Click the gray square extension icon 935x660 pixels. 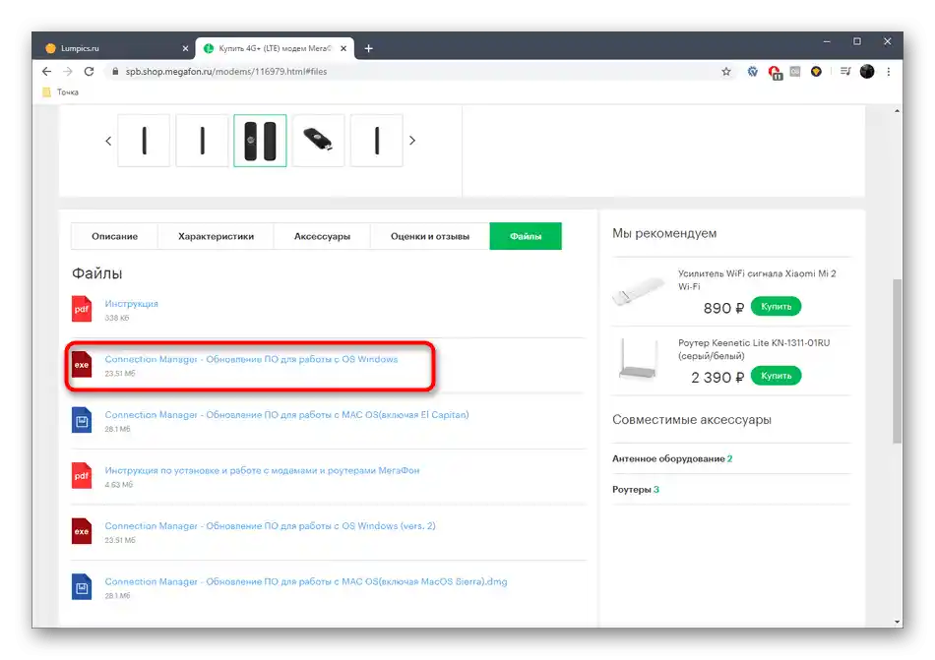pos(795,72)
